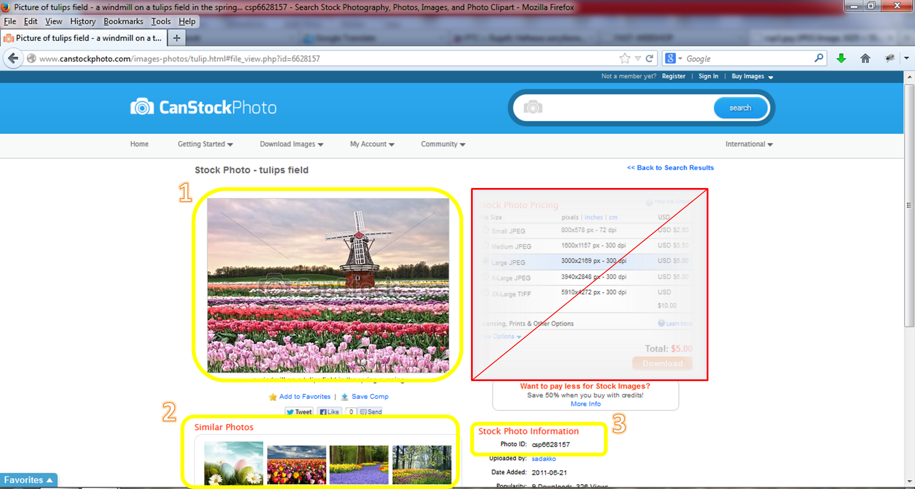This screenshot has width=915, height=489.
Task: Open the View menu
Action: point(54,21)
